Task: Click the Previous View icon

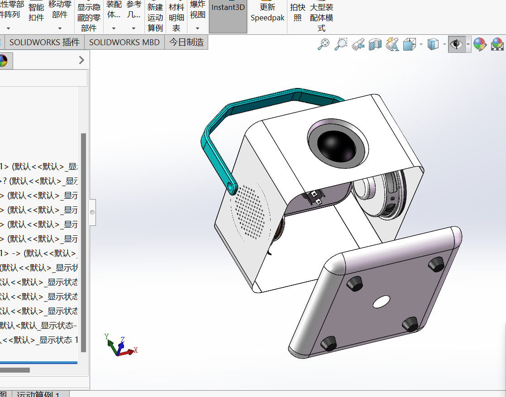Action: 358,44
